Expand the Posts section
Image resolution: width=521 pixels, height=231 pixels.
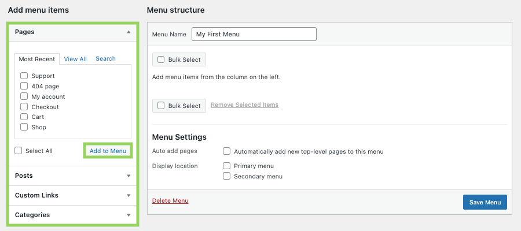(x=129, y=176)
